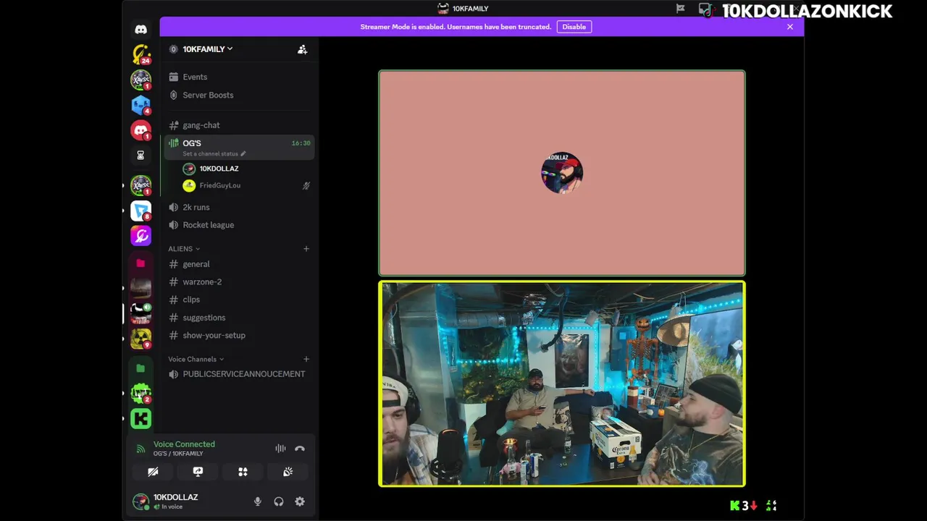927x521 pixels.
Task: Open the 10KFAMILY server dropdown menu
Action: [x=207, y=49]
